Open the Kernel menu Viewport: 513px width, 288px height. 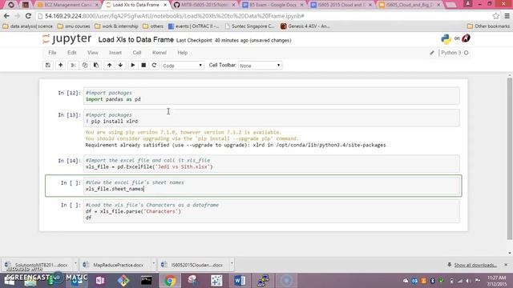click(160, 53)
